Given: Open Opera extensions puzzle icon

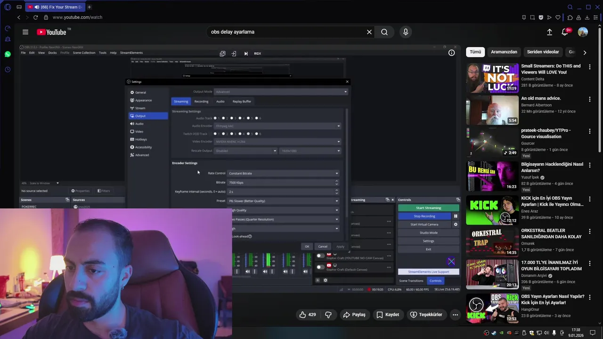Looking at the screenshot, I should click(x=570, y=17).
